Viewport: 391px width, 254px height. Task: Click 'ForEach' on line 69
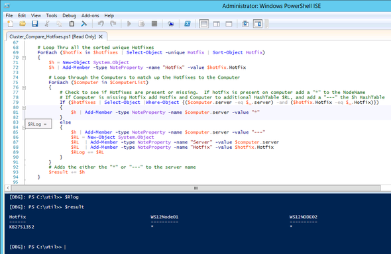pos(47,52)
